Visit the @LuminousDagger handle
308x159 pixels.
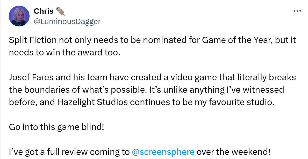pyautogui.click(x=67, y=21)
